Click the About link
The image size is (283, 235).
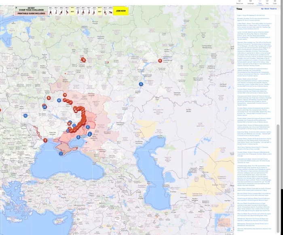pos(266,8)
